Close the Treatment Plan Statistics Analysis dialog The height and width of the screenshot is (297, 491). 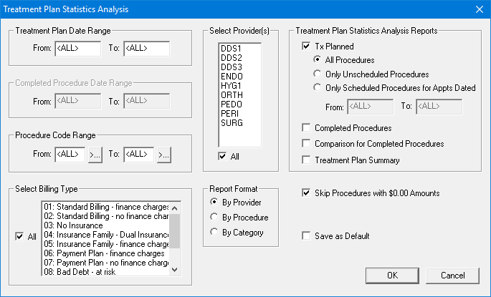pos(479,9)
